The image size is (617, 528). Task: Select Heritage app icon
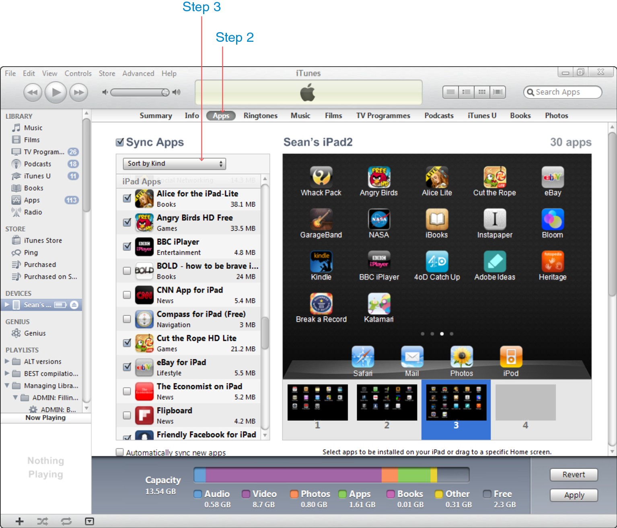[x=553, y=262]
